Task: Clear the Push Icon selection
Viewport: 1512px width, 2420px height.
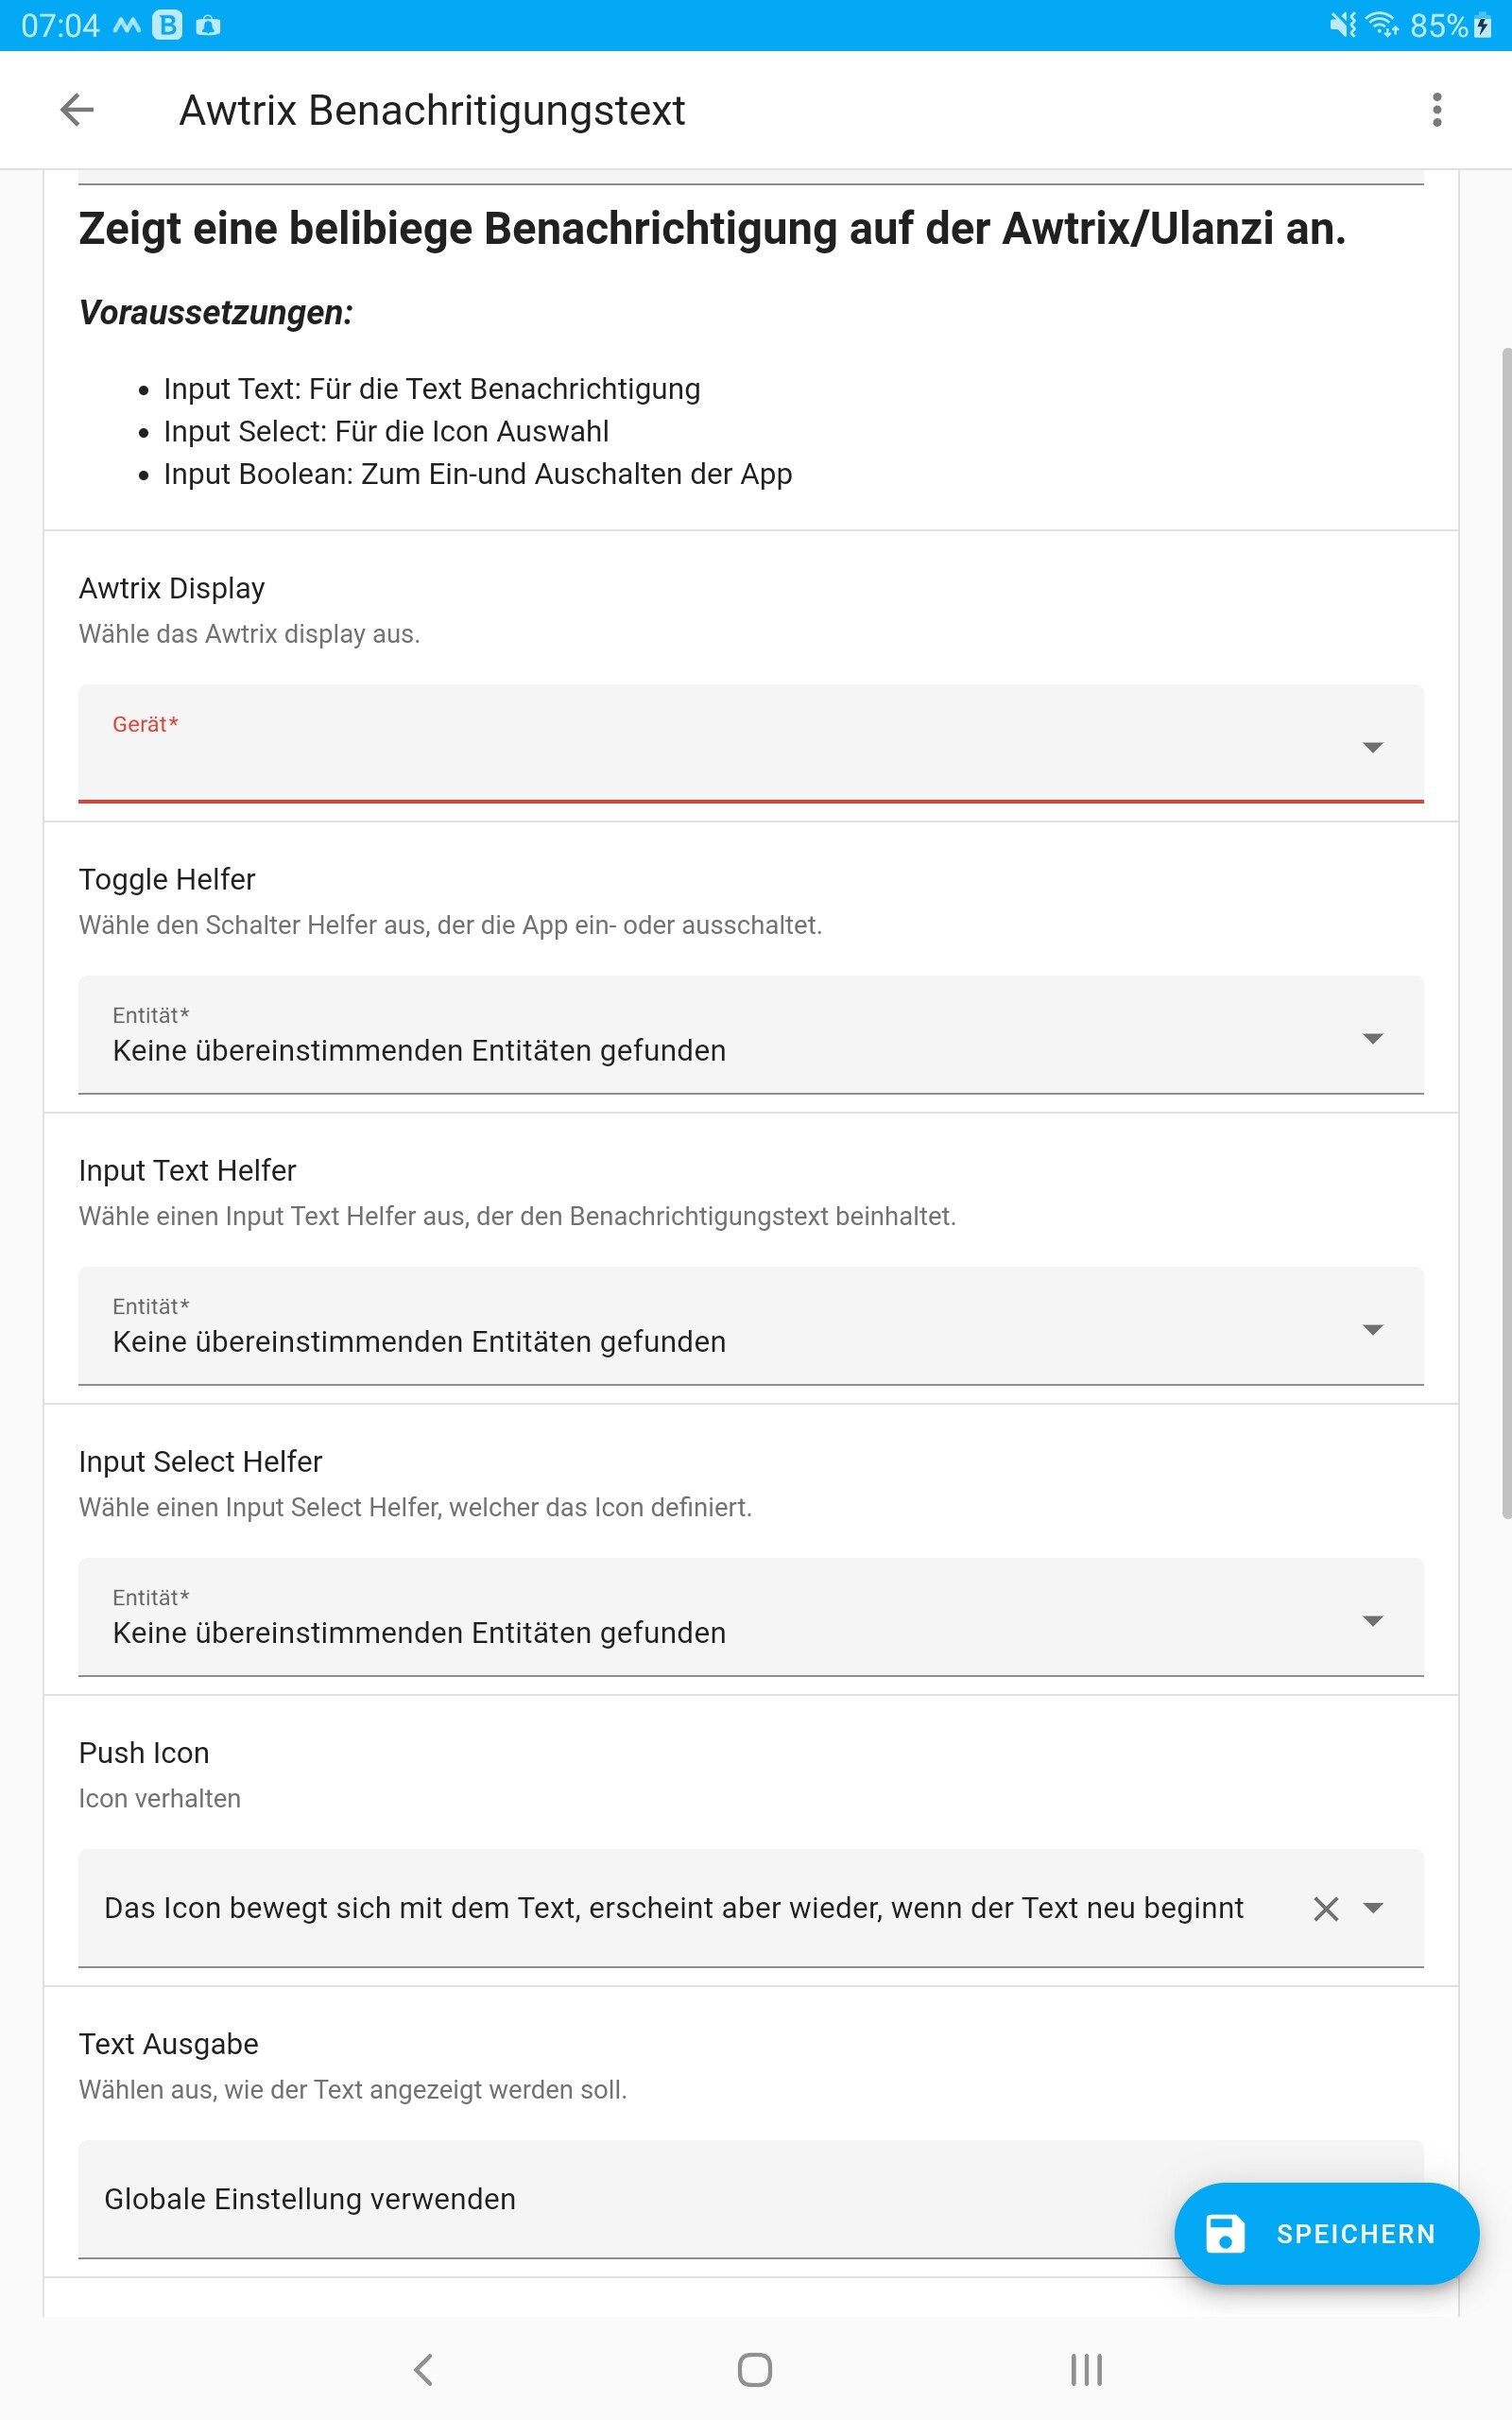Action: [x=1325, y=1908]
